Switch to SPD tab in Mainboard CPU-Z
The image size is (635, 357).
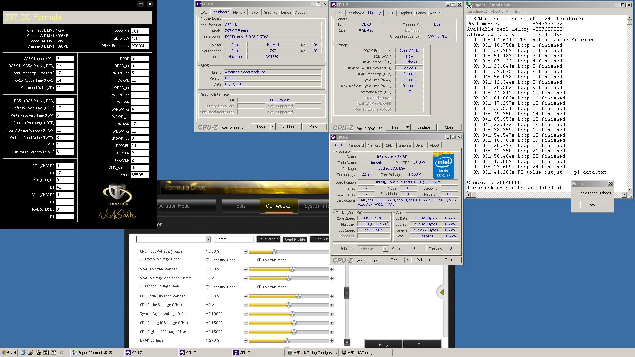[x=254, y=12]
